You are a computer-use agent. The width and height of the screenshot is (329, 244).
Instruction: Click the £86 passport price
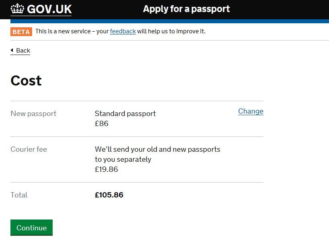[x=102, y=124]
